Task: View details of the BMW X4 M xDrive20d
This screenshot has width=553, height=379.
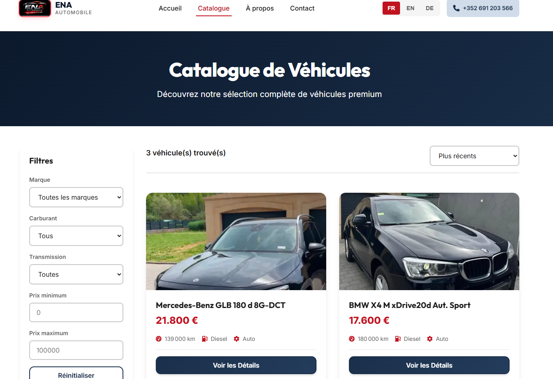Action: (x=429, y=365)
